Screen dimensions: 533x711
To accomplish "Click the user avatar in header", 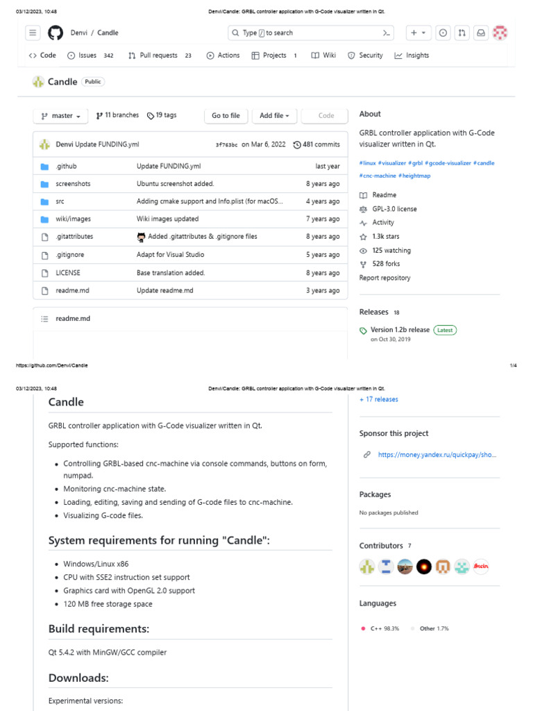I will point(500,33).
